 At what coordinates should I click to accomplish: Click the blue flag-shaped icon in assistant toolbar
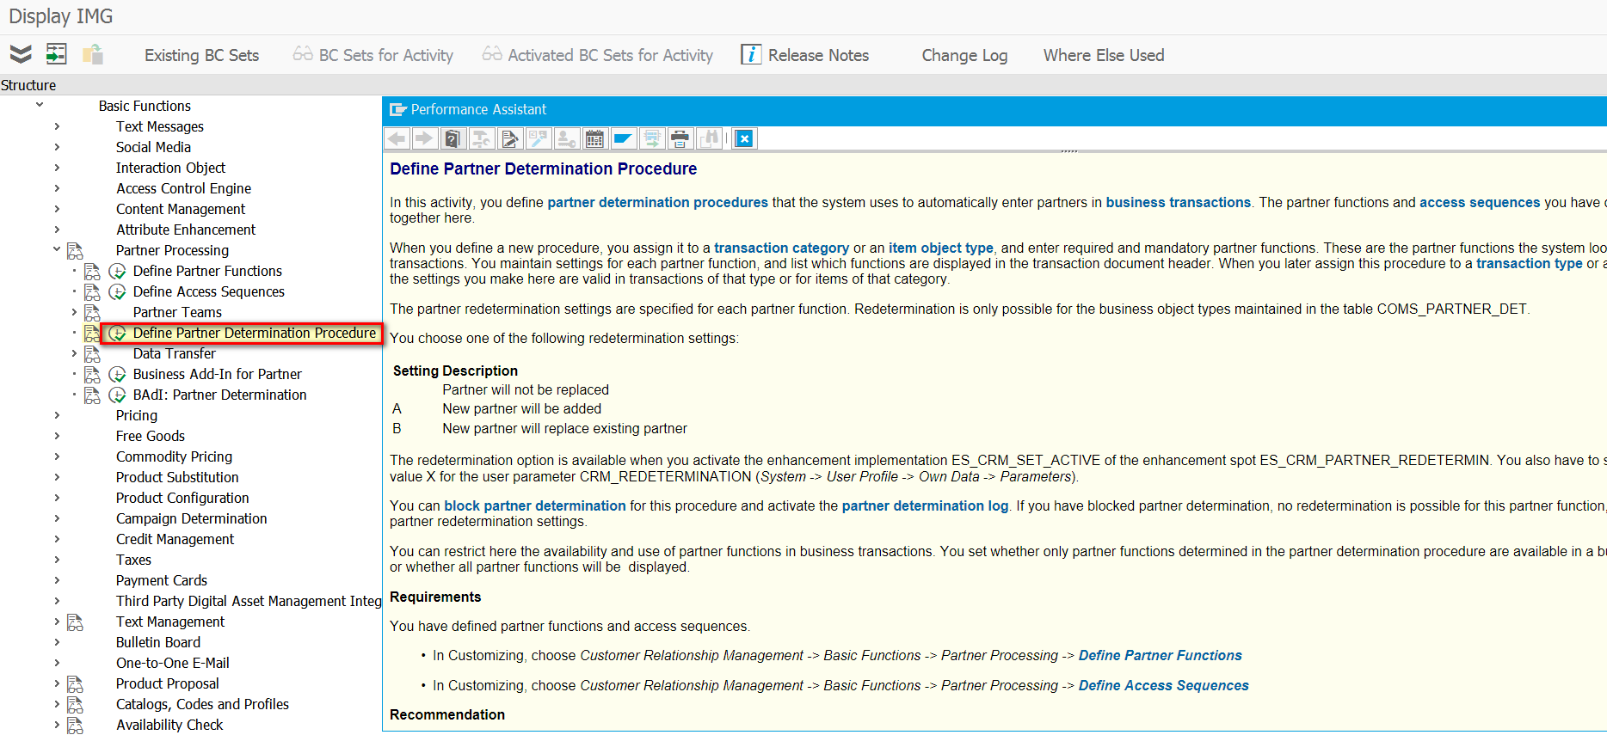pos(623,138)
